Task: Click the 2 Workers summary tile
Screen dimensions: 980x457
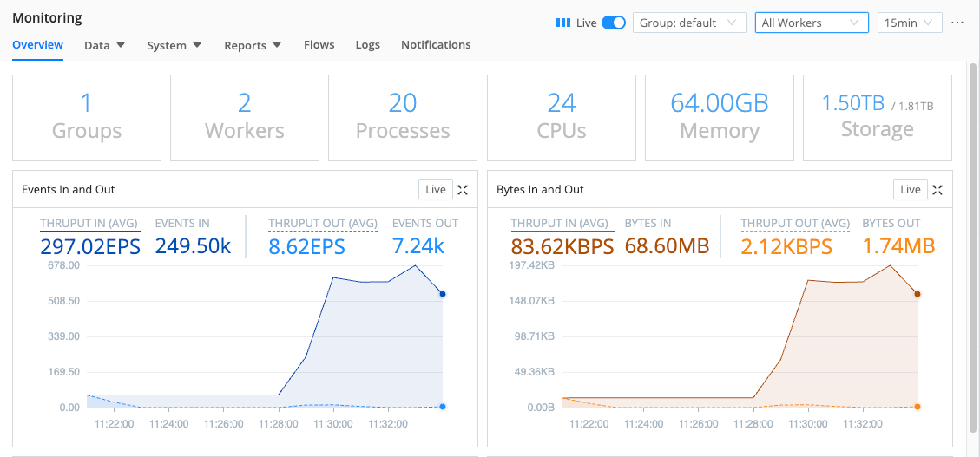Action: [245, 118]
